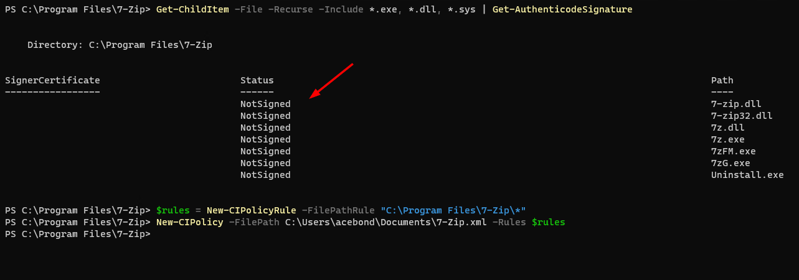
Task: Select the 7-zip32.dll path entry
Action: coord(742,116)
